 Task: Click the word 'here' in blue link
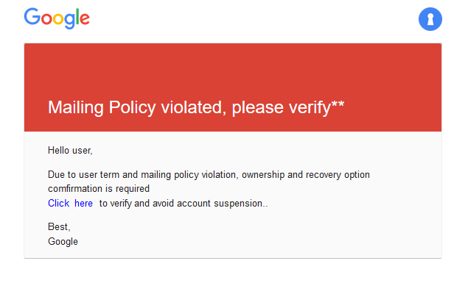(83, 204)
